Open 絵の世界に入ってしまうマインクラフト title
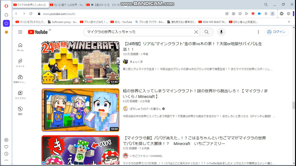This screenshot has height=166, width=296. point(195,94)
